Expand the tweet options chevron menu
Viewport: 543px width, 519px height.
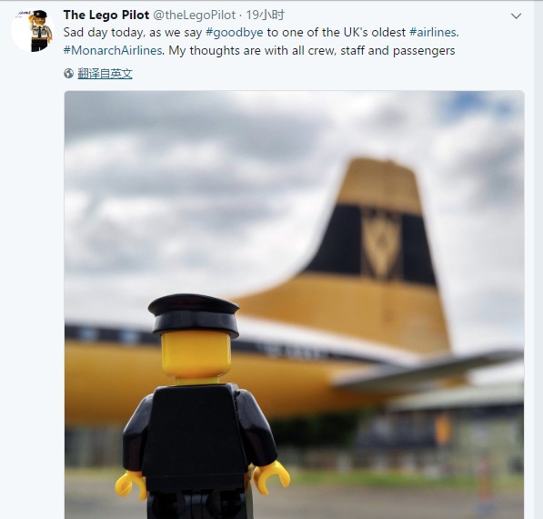[x=516, y=16]
